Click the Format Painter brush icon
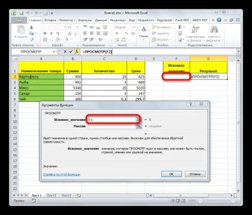Image resolution: width=252 pixels, height=215 pixels. point(31,40)
